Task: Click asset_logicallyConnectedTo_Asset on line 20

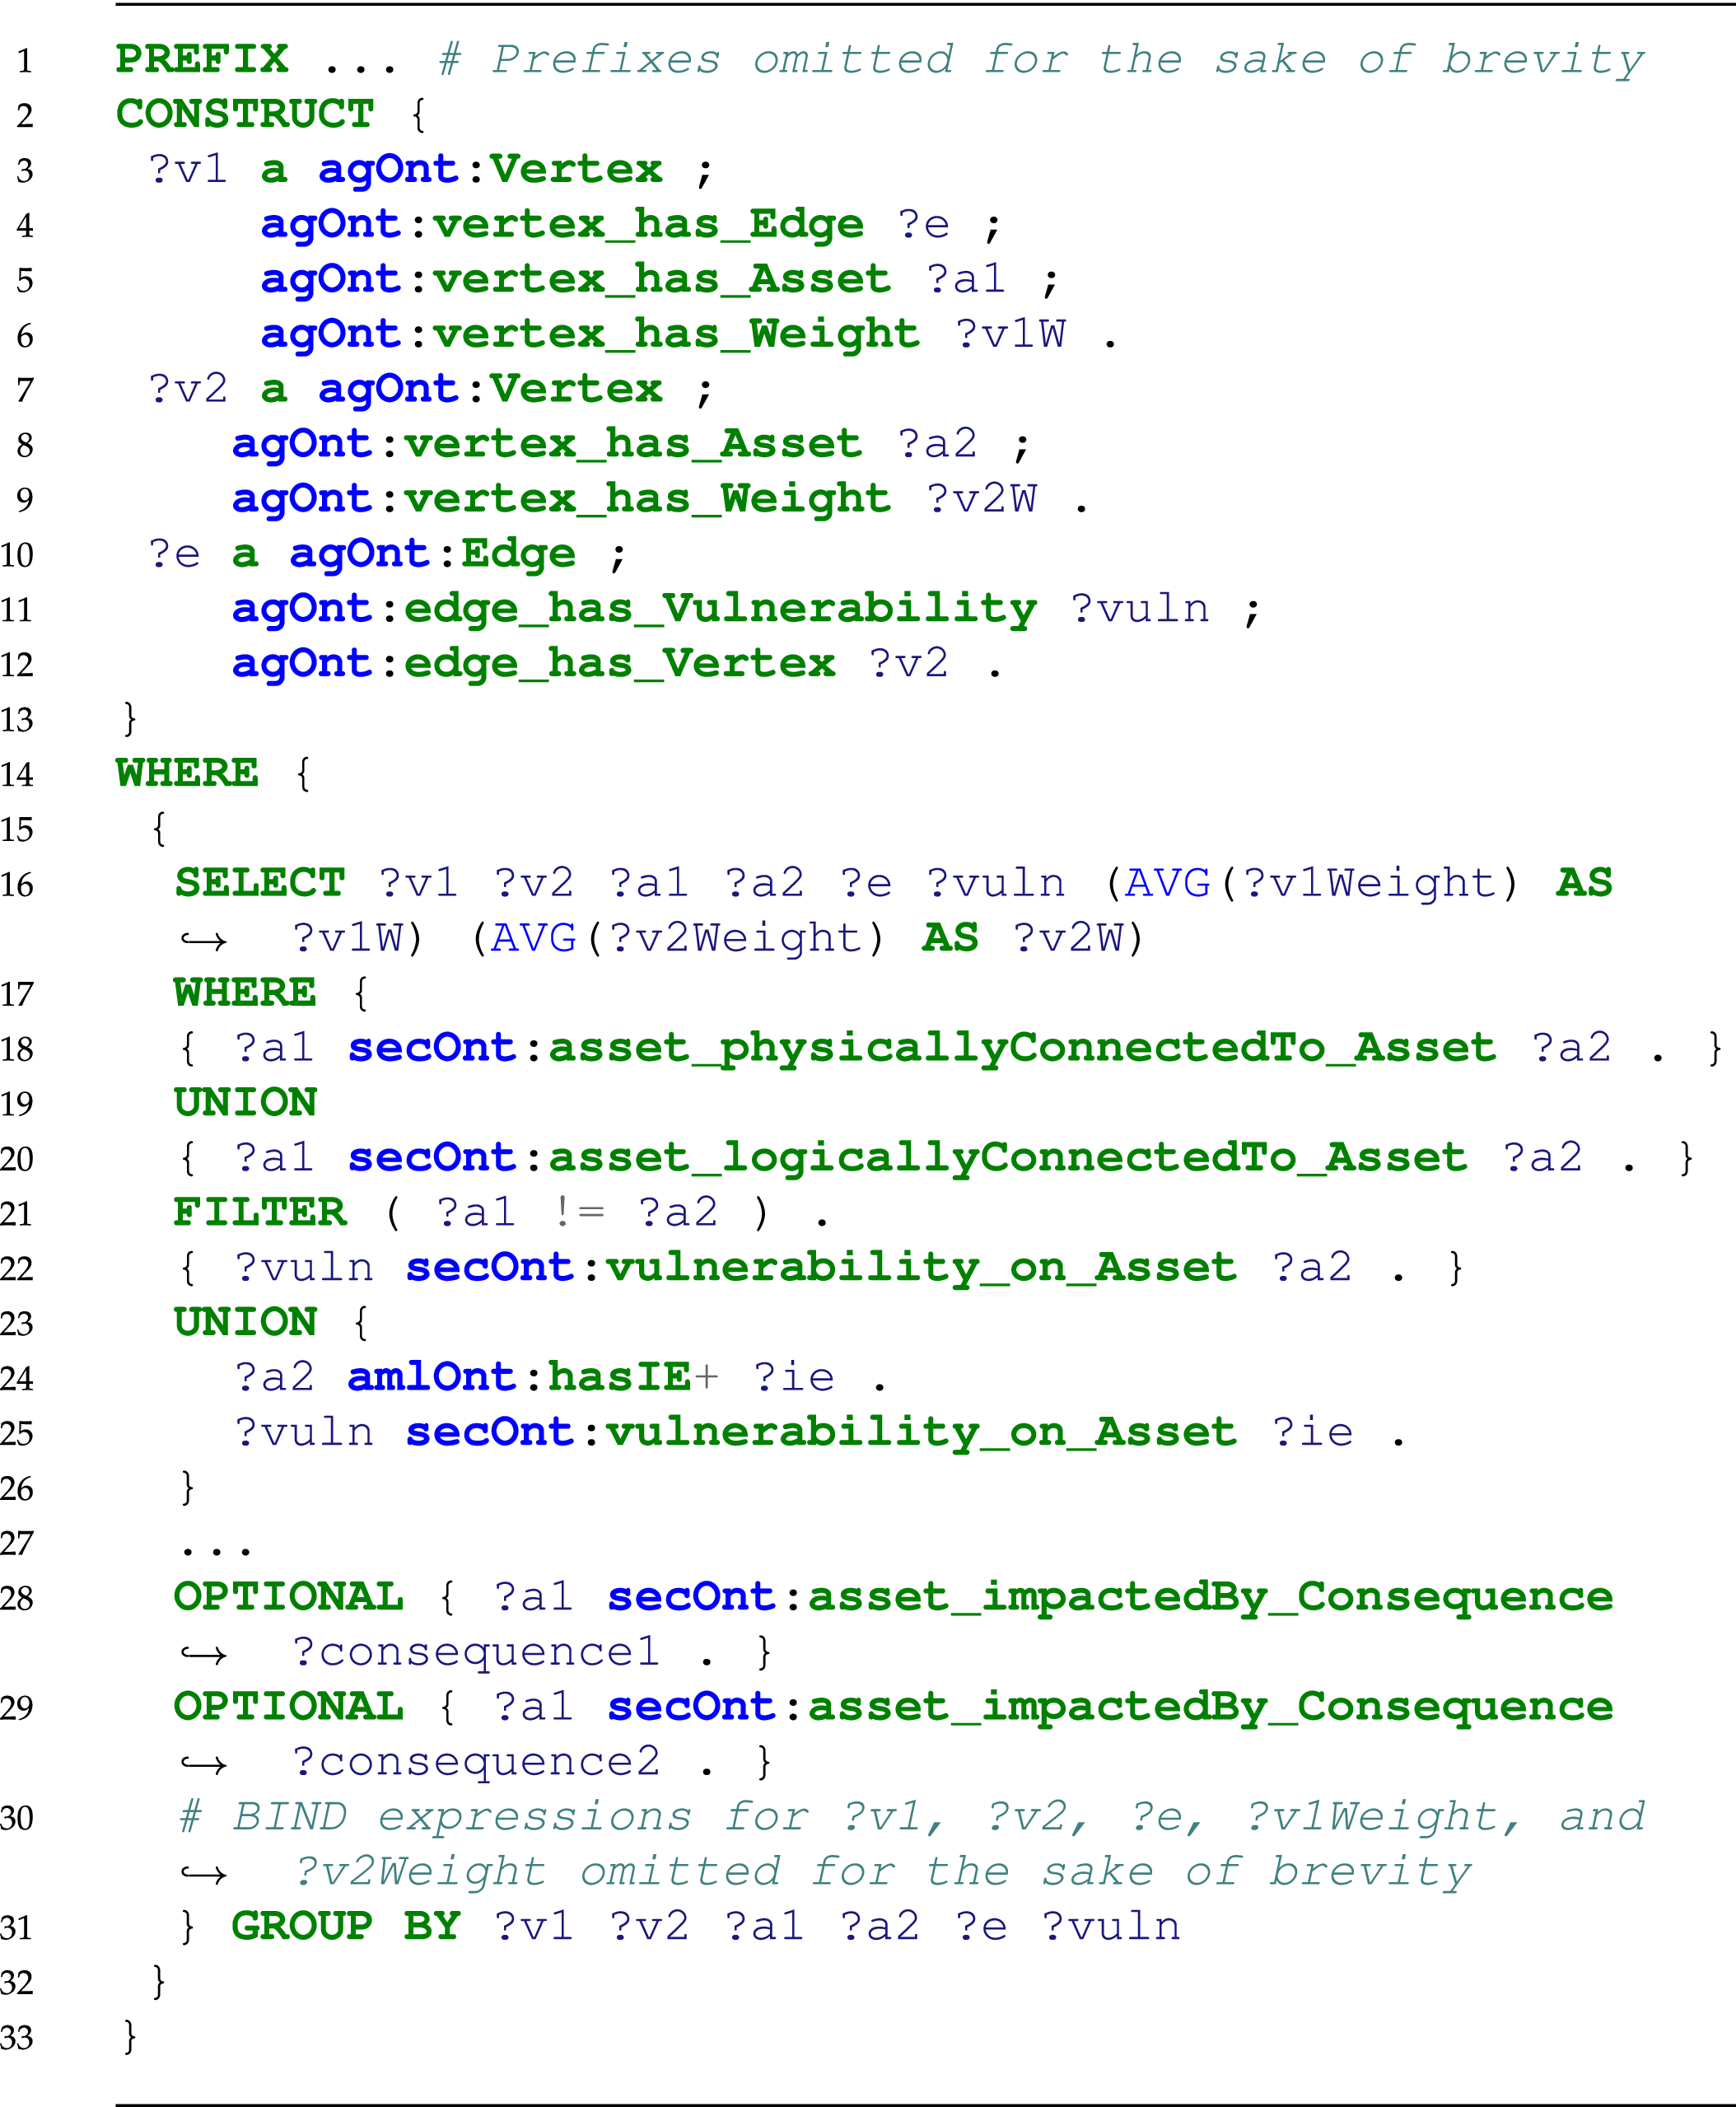Action: 1007,1158
